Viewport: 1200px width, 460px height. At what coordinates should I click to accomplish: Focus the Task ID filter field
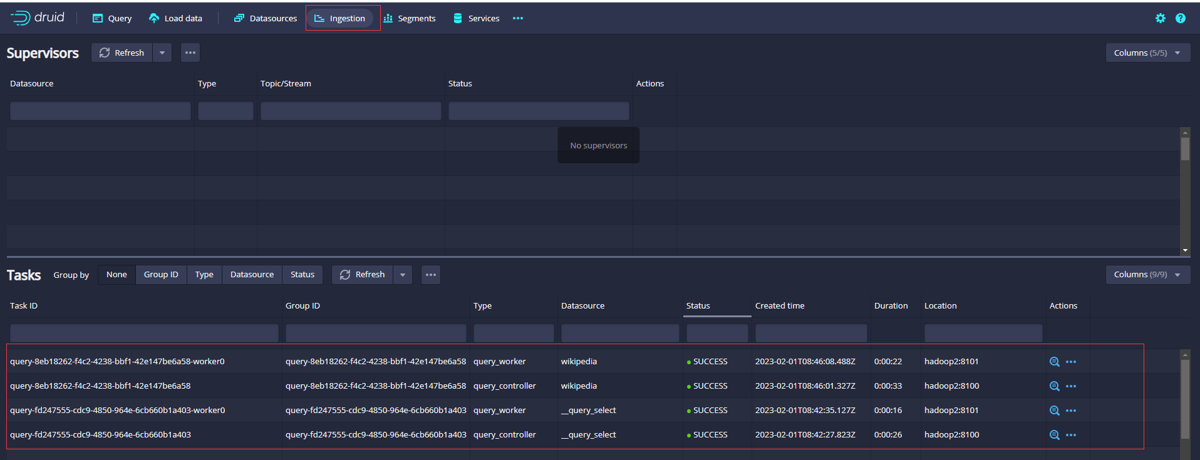144,333
